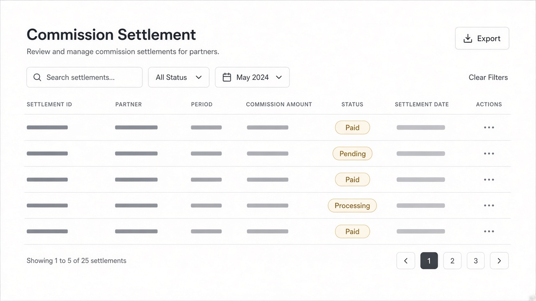Go to previous page arrow
Image resolution: width=536 pixels, height=301 pixels.
406,260
